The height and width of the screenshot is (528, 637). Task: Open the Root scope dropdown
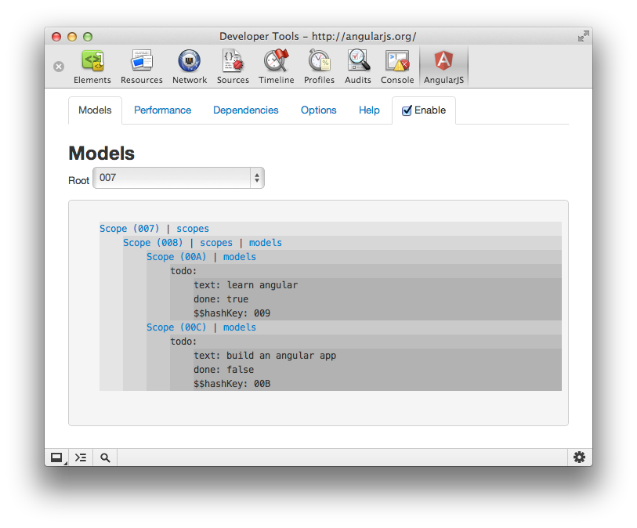click(179, 178)
